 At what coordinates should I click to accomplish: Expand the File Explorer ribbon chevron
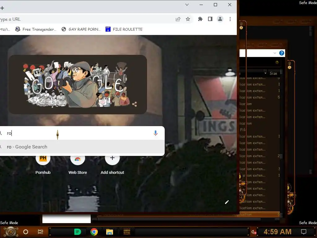point(275,53)
